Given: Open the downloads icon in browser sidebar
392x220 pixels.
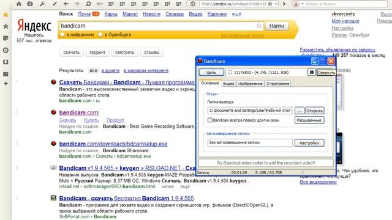Looking at the screenshot, I should tap(6, 62).
